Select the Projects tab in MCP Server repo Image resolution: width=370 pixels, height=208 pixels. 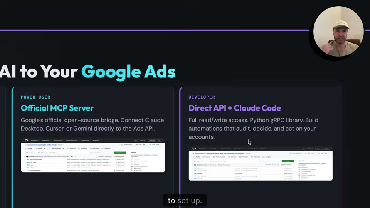pos(82,149)
